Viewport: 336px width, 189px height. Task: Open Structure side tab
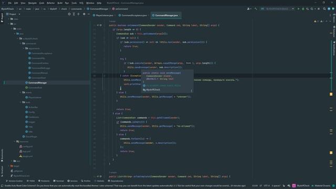pyautogui.click(x=2, y=171)
